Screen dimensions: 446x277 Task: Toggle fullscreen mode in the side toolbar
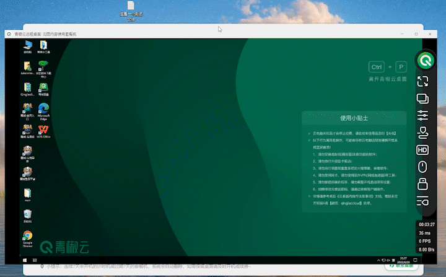[x=422, y=81]
